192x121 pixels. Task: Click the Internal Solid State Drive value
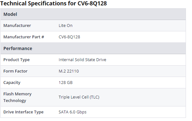coord(82,60)
